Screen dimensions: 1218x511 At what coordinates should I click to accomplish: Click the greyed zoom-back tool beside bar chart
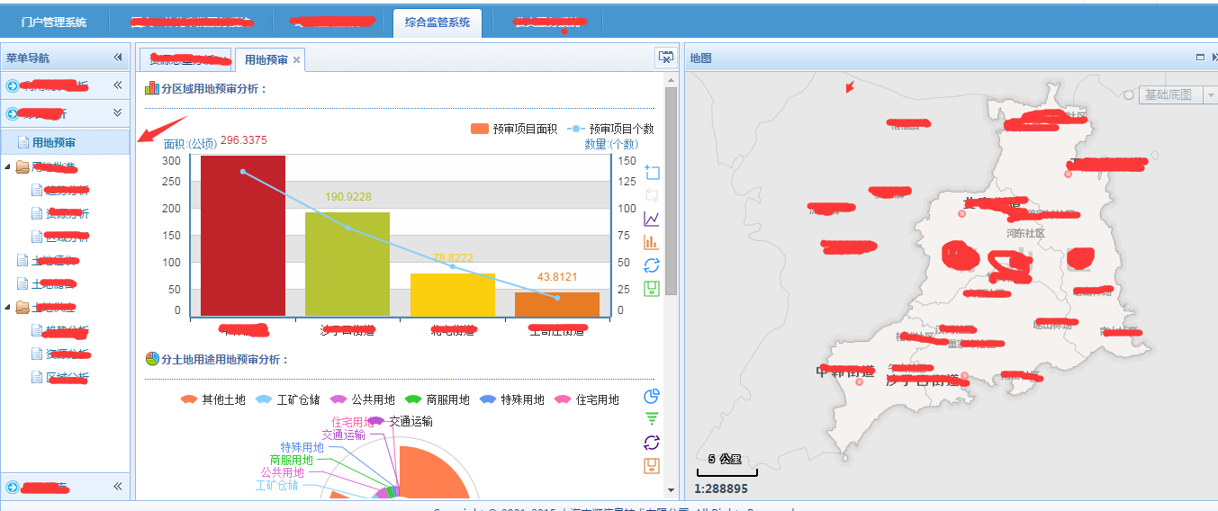(653, 195)
